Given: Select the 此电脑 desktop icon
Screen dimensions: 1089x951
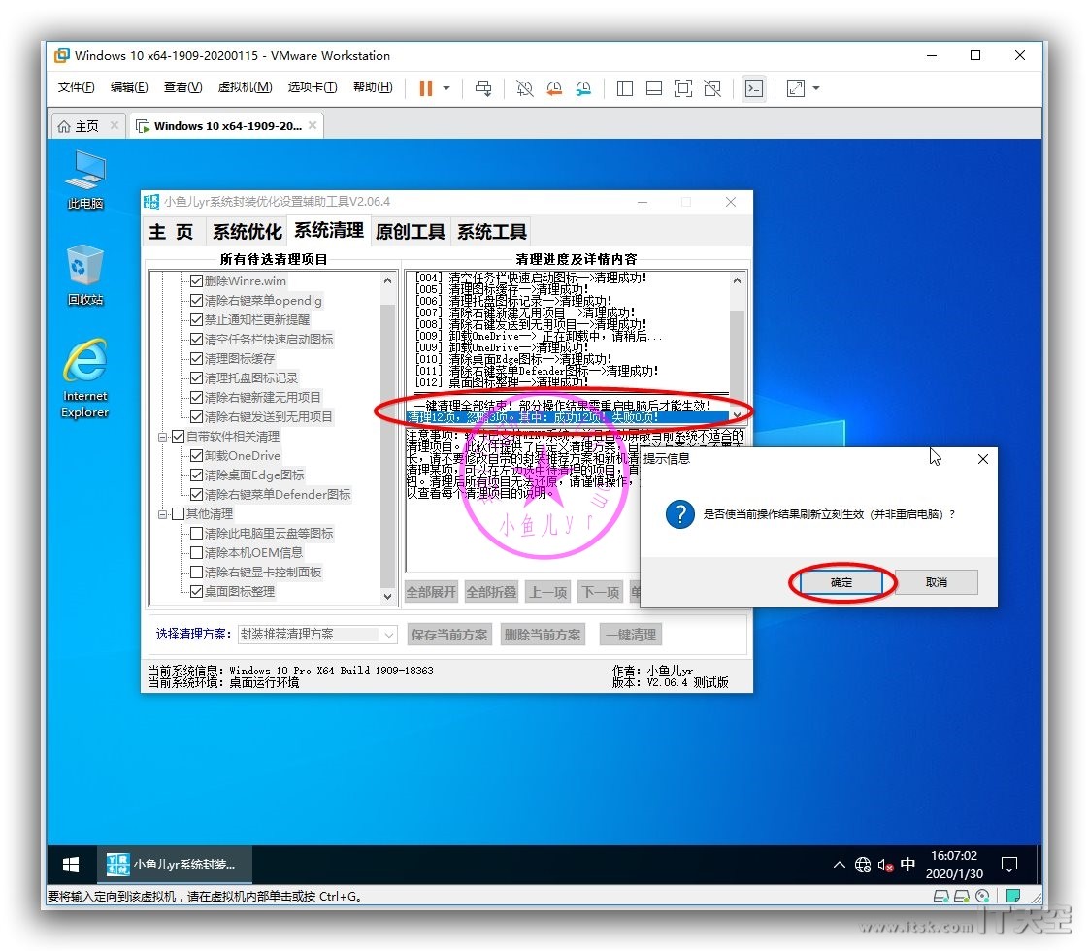Looking at the screenshot, I should click(x=85, y=180).
